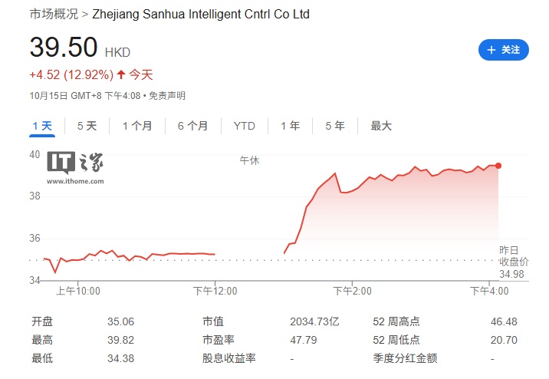Click the red up arrow icon
Image resolution: width=549 pixels, height=379 pixels.
[x=120, y=74]
